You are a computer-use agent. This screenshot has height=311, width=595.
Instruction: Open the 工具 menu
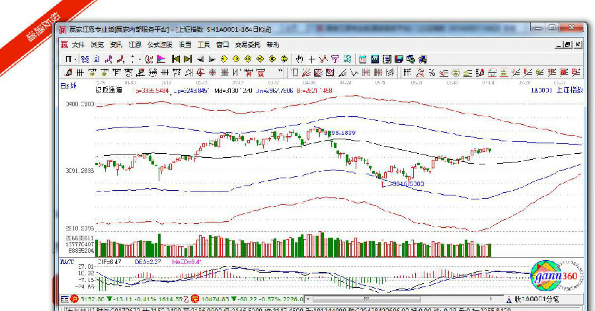tap(204, 44)
